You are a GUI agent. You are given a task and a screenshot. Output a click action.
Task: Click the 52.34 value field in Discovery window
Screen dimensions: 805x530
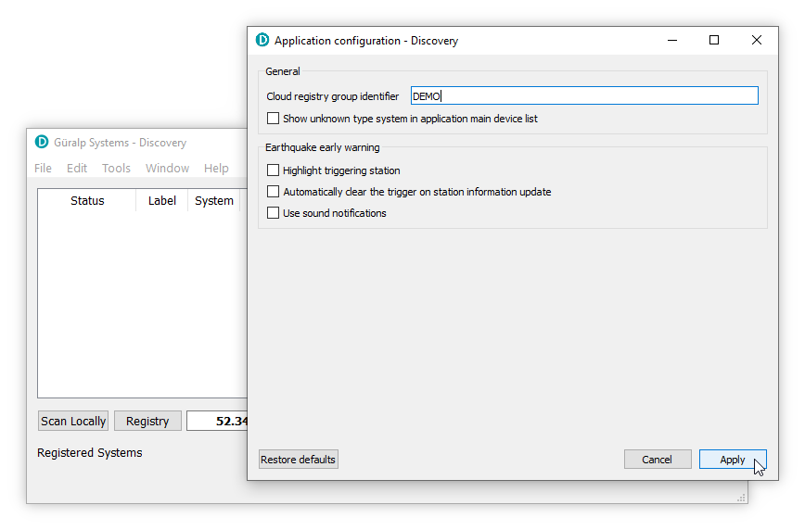click(218, 422)
